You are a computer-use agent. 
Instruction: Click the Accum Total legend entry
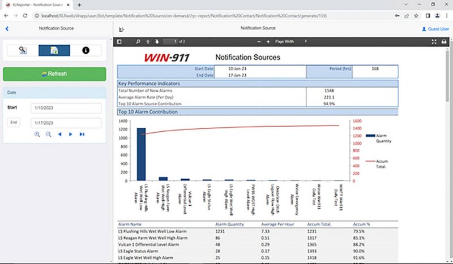pos(377,164)
